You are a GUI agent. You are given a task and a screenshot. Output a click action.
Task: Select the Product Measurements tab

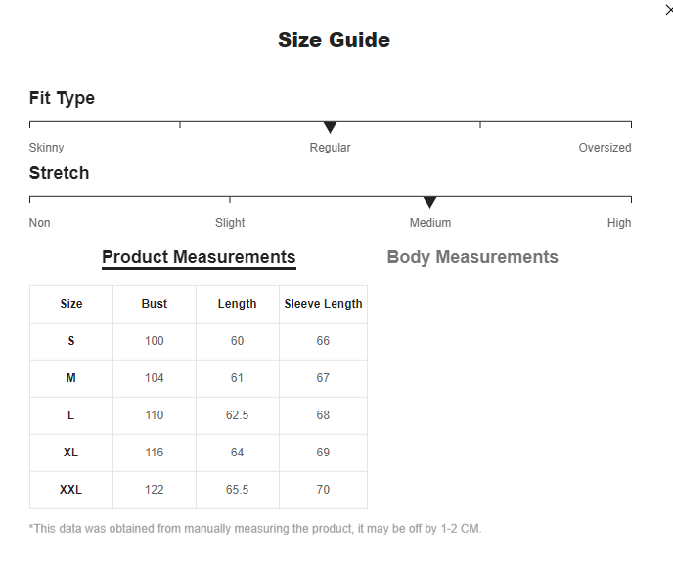(x=199, y=258)
